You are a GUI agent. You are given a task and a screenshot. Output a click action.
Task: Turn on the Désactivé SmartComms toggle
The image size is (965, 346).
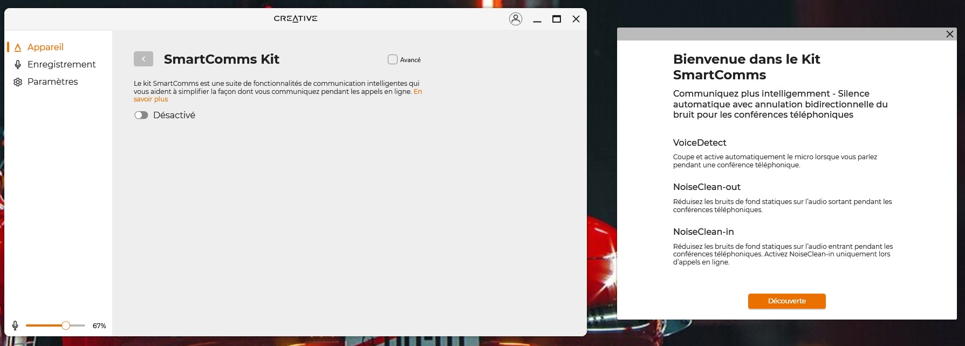point(141,115)
